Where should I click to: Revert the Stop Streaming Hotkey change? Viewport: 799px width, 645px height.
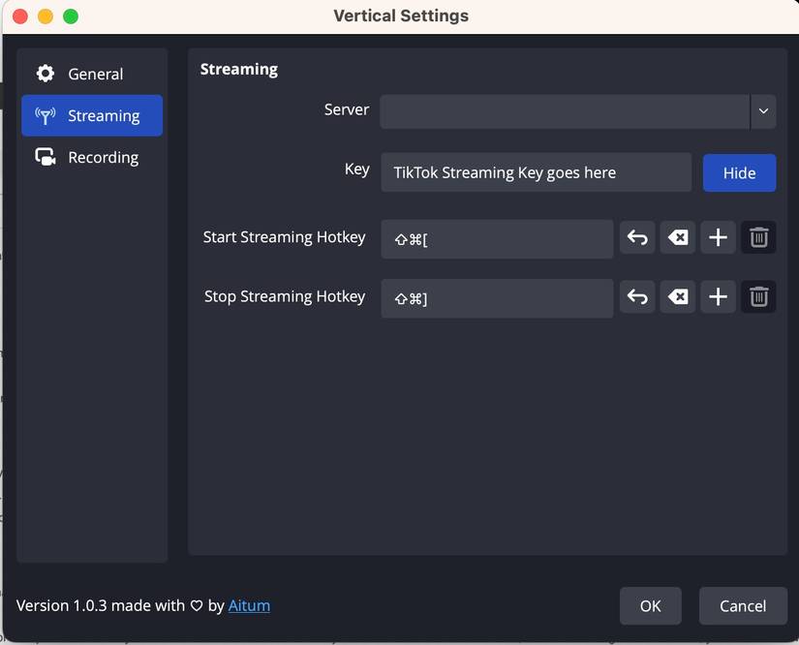click(x=636, y=297)
